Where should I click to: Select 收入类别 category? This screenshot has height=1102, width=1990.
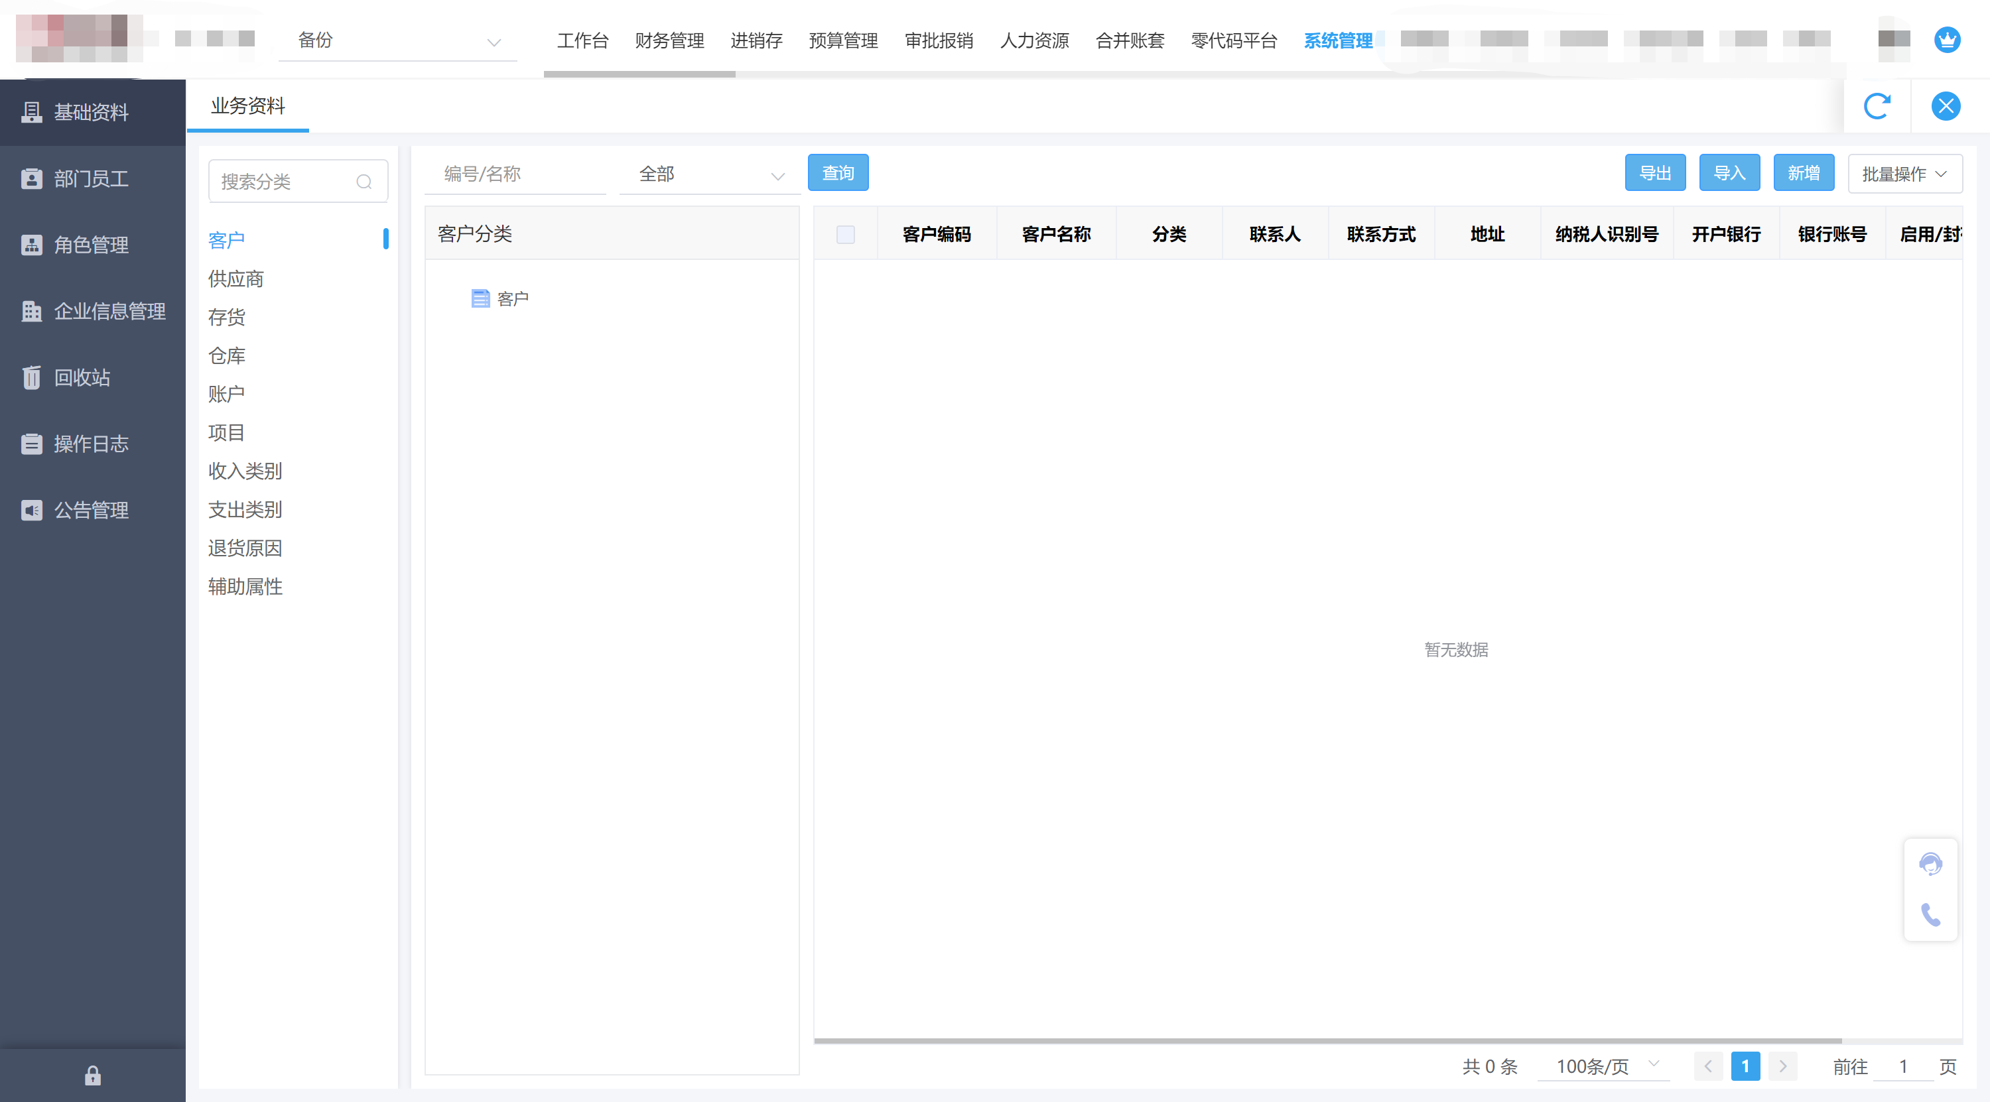245,471
